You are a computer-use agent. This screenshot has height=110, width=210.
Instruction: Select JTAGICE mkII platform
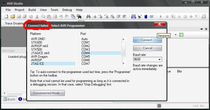click(53, 53)
